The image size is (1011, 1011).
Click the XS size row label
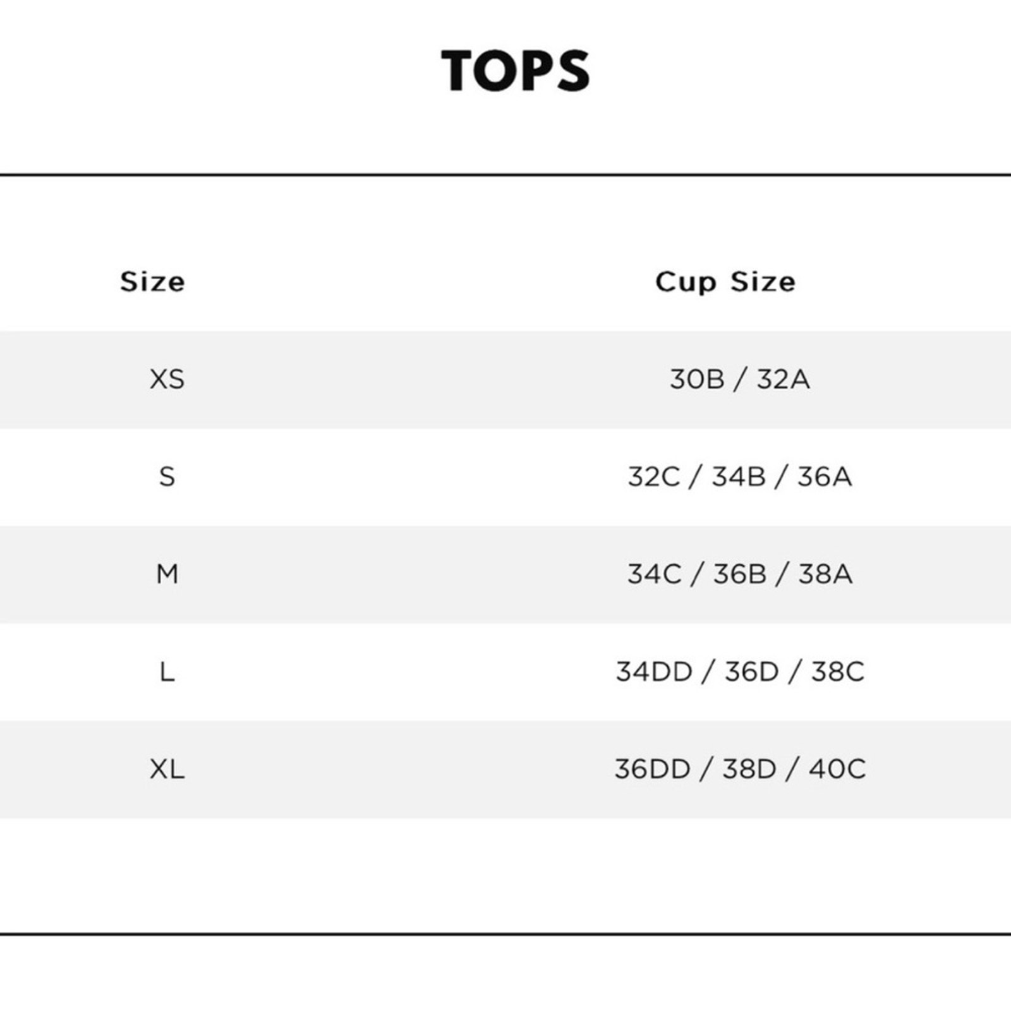pos(167,379)
